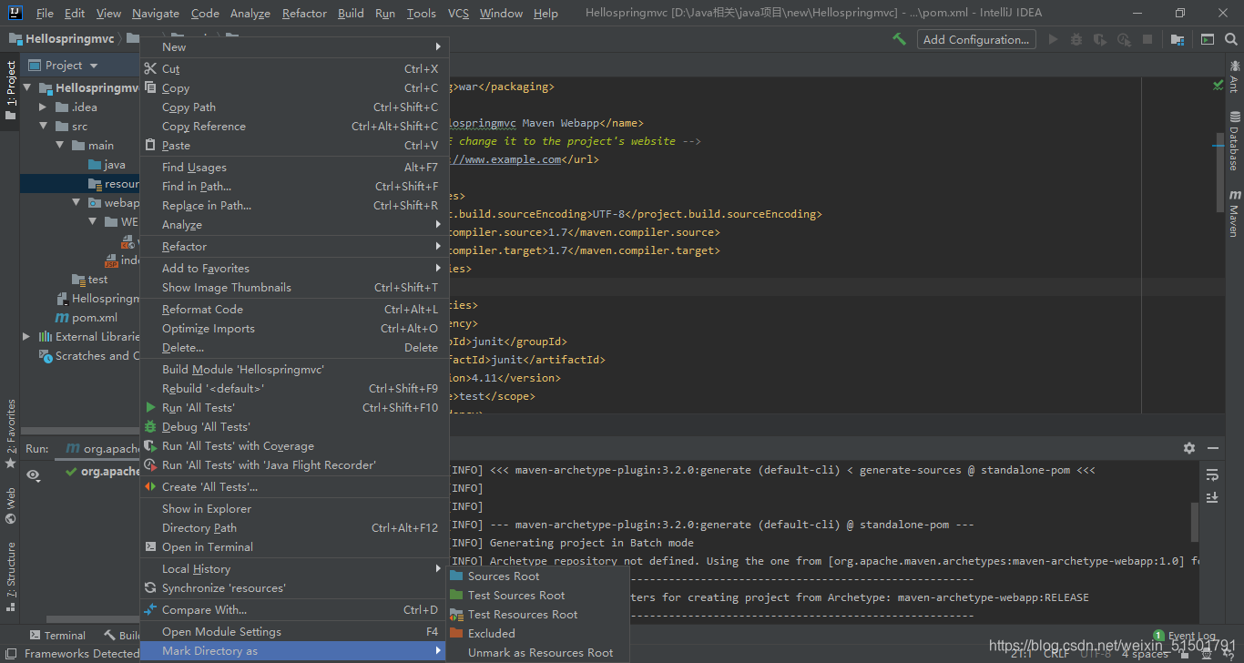Mark directory as Test Sources Root
Image resolution: width=1244 pixels, height=663 pixels.
pyautogui.click(x=537, y=595)
